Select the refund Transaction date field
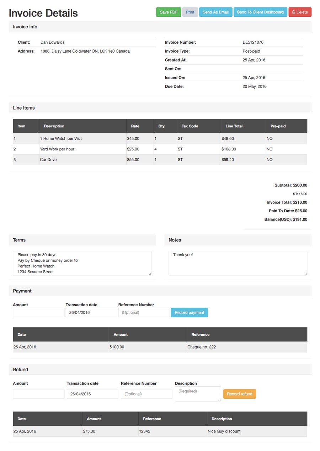320x451 pixels. coord(92,394)
